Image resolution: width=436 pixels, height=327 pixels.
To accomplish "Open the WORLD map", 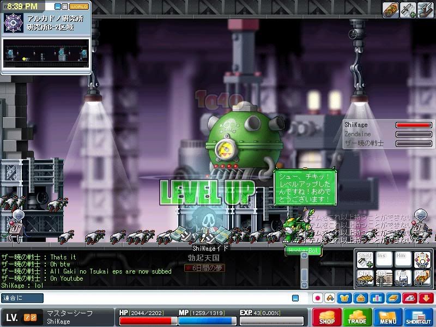I will [79, 7].
